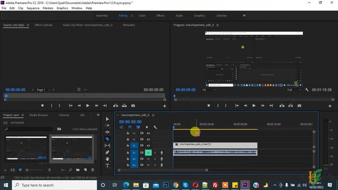This screenshot has height=190, width=338.
Task: Open timeline sequence panel menu
Action: tap(153, 115)
